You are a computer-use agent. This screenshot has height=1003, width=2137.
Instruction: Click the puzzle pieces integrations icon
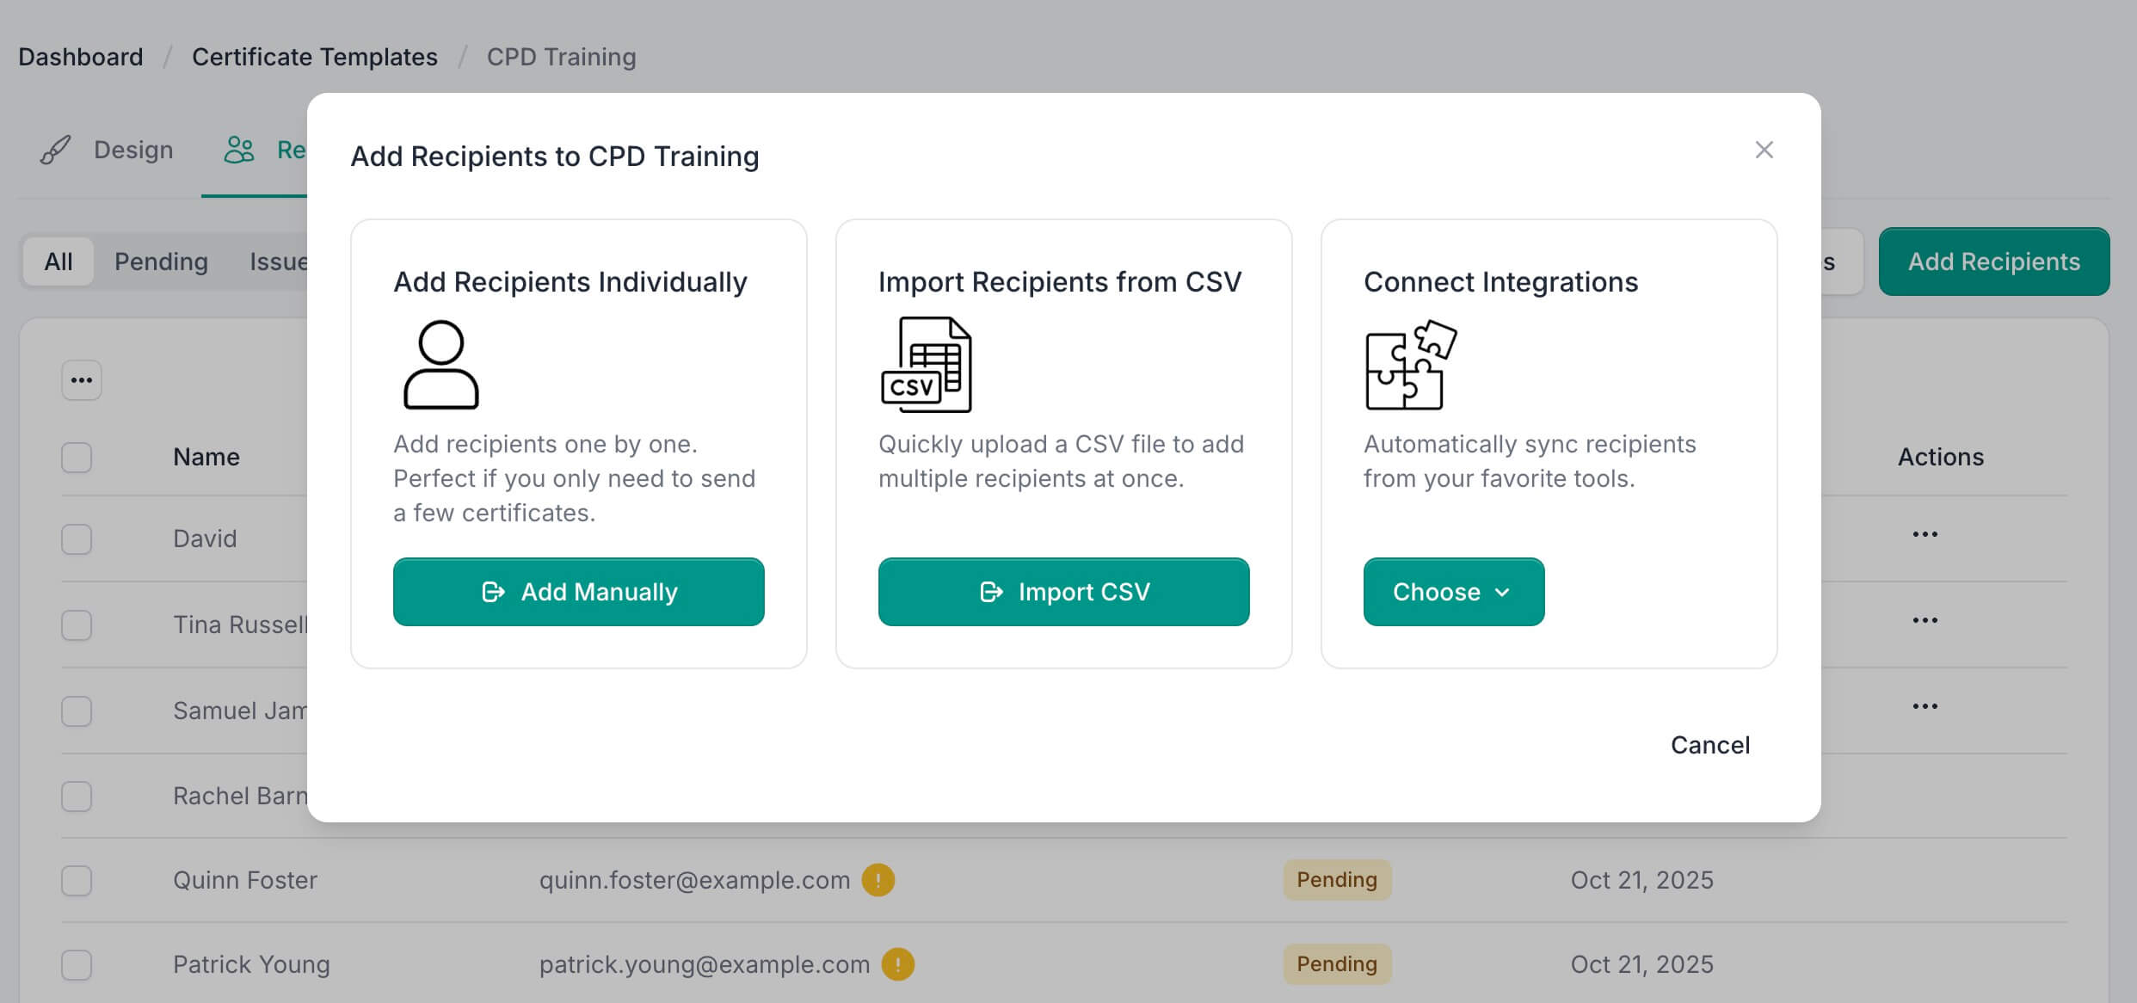point(1410,365)
